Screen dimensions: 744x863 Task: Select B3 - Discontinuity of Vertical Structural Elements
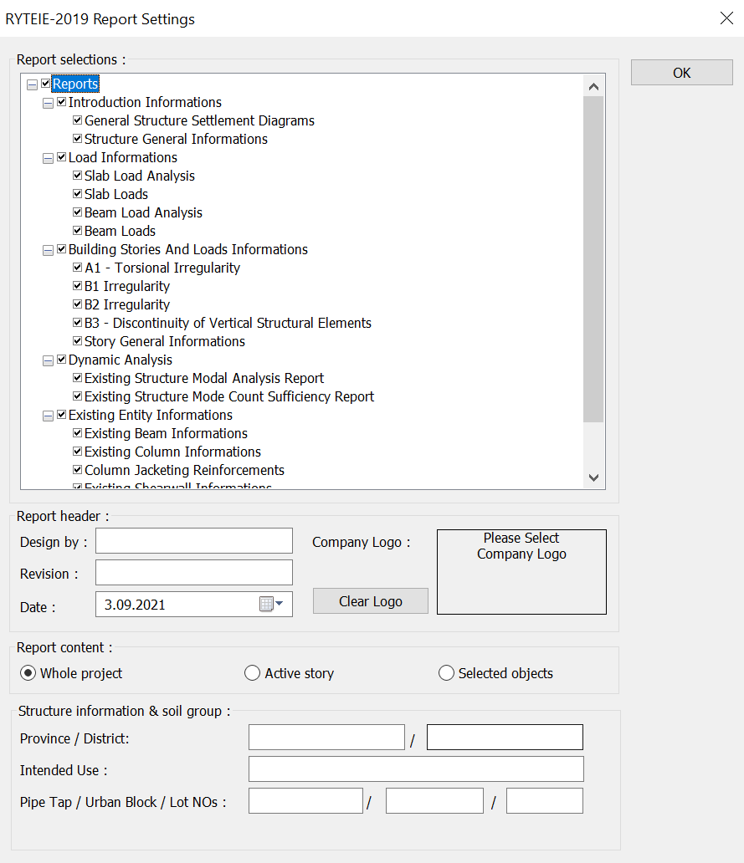click(x=228, y=323)
